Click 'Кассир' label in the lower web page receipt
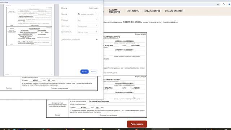 (57, 115)
